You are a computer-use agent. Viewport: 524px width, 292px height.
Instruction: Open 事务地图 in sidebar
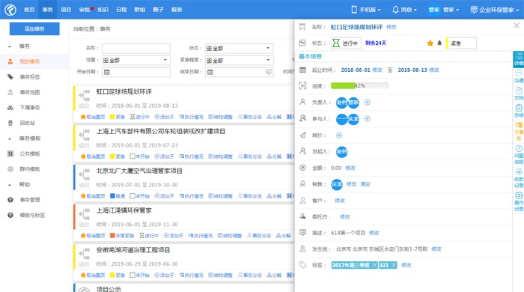(x=29, y=92)
